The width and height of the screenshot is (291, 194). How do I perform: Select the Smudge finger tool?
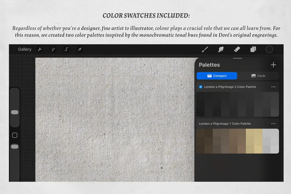tap(221, 49)
